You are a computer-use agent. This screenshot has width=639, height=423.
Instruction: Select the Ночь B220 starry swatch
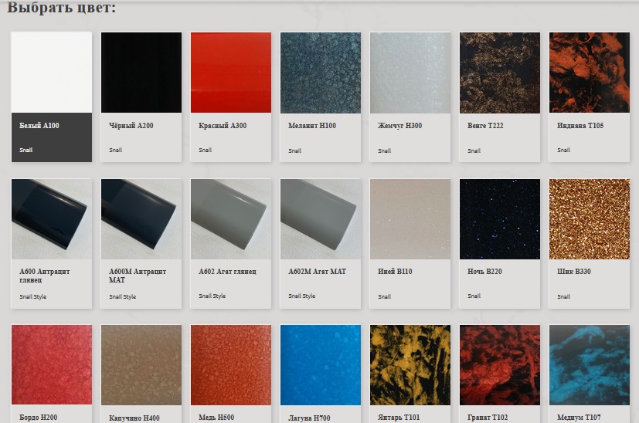coord(500,219)
